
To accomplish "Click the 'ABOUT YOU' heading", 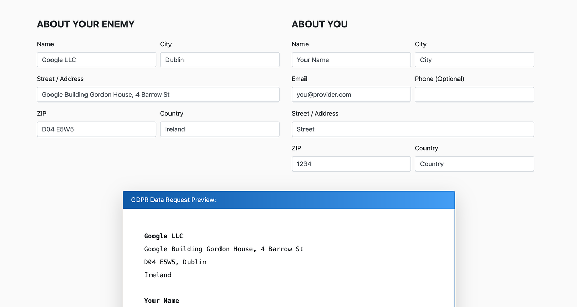I will pyautogui.click(x=319, y=24).
